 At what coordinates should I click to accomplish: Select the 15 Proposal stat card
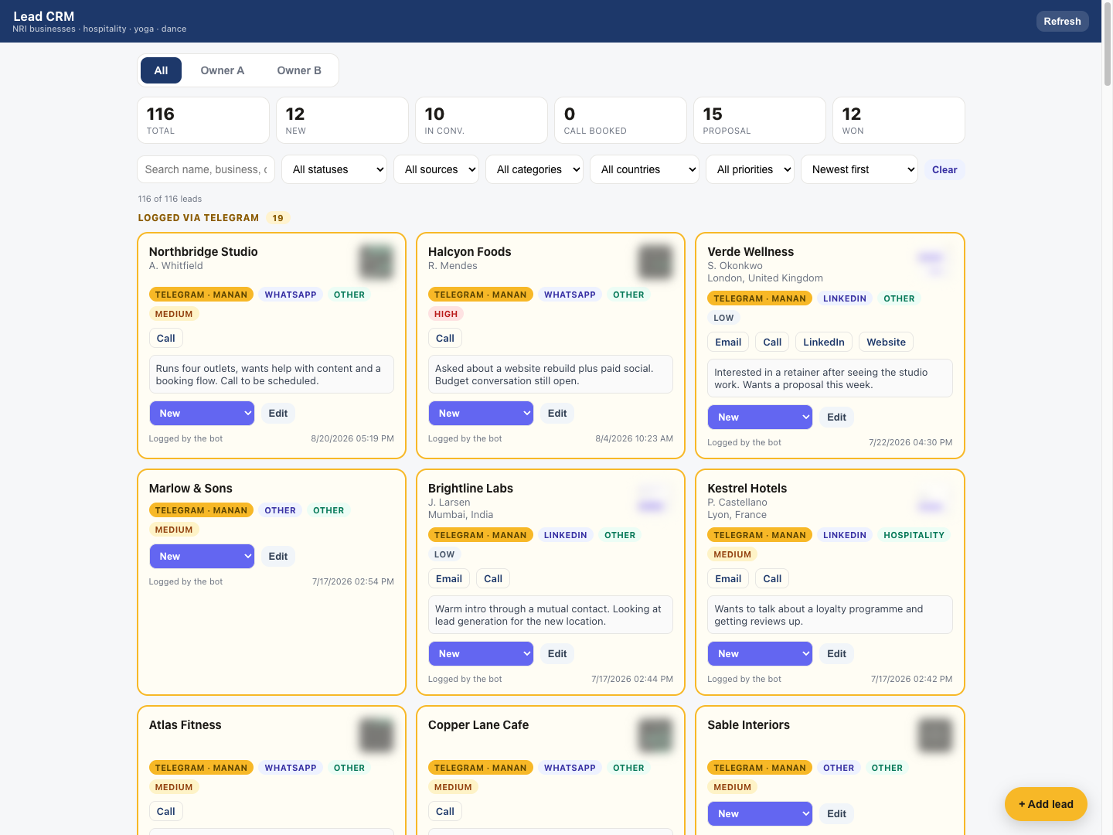(760, 120)
